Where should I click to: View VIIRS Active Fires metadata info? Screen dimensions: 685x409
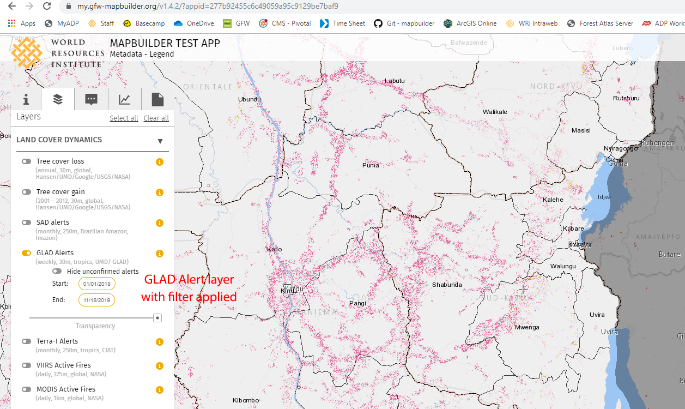159,366
